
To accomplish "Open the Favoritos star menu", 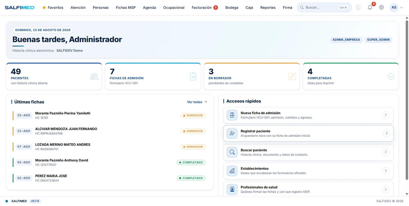I will (53, 8).
